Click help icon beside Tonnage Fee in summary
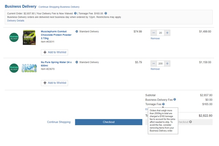219x146 pixels. [163, 104]
